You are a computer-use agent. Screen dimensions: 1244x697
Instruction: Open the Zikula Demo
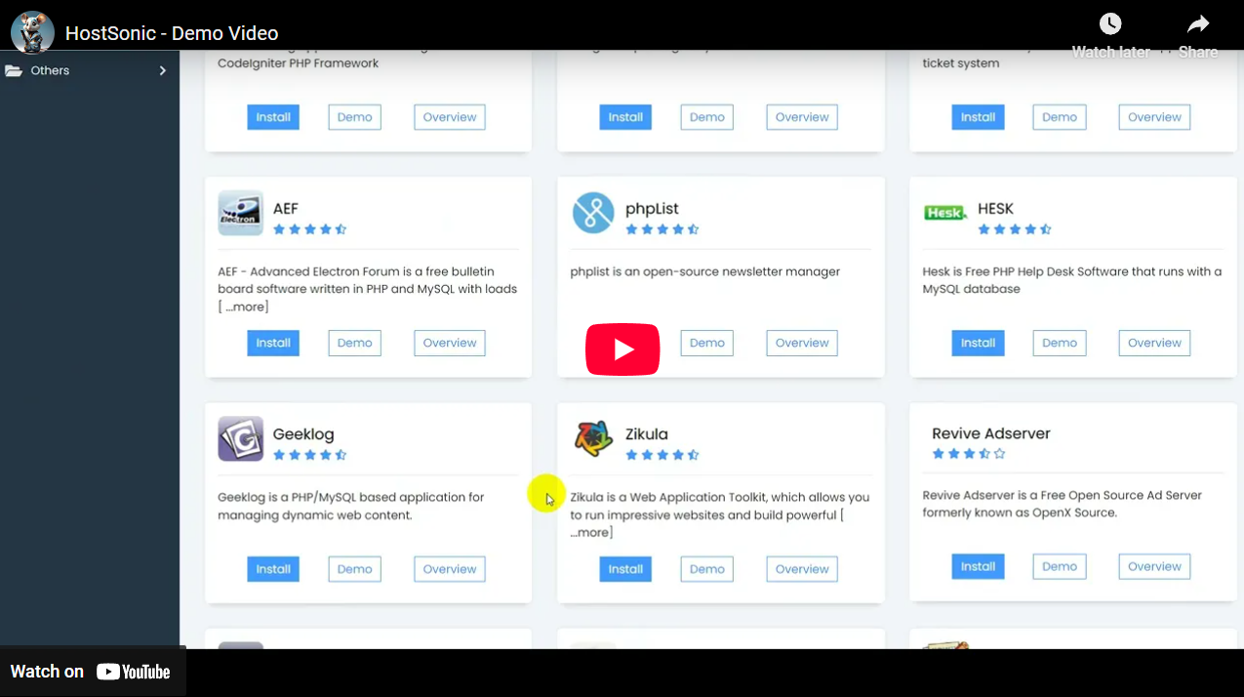click(707, 569)
